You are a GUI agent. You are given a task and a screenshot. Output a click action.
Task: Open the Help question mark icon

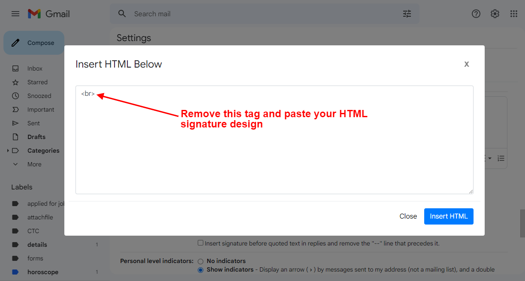click(476, 14)
